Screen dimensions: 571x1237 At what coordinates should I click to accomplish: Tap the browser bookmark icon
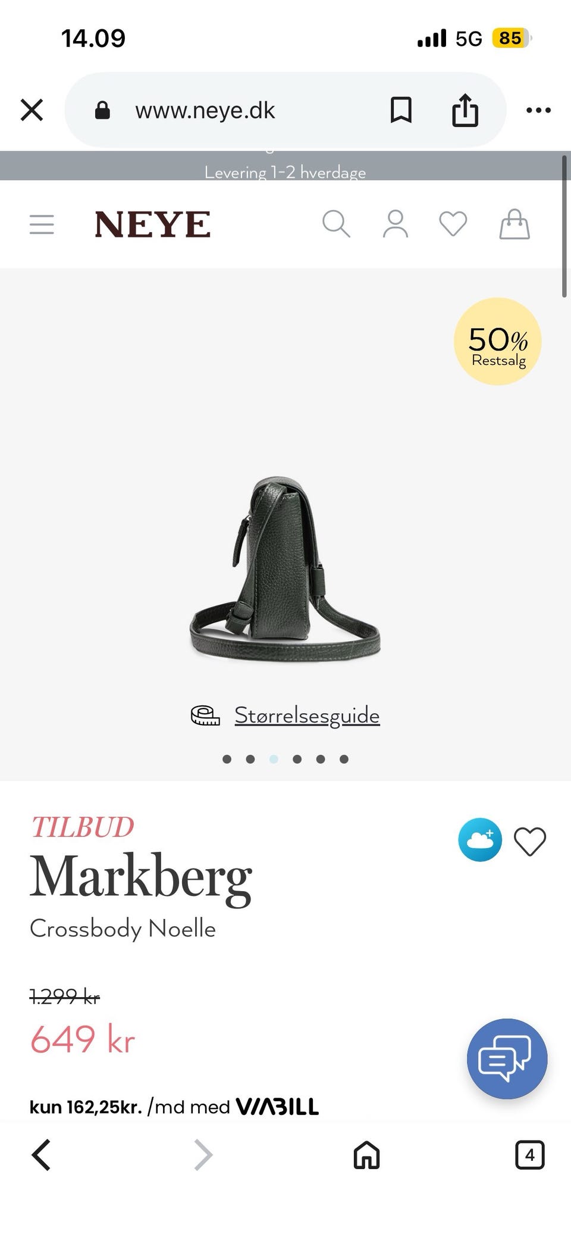click(x=401, y=110)
